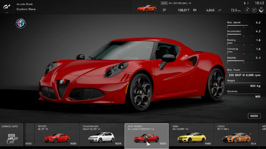Image resolution: width=266 pixels, height=149 pixels.
Task: Click the mileage points icon beside 4,040
Action: 195,10
